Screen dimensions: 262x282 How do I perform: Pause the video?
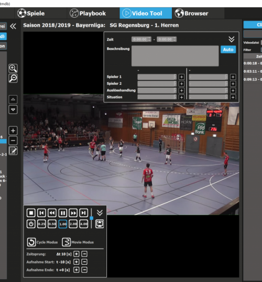point(62,213)
